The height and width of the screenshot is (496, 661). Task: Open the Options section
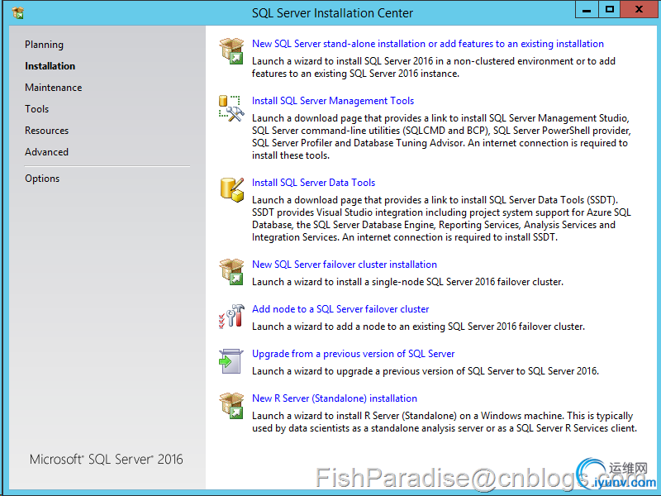42,179
